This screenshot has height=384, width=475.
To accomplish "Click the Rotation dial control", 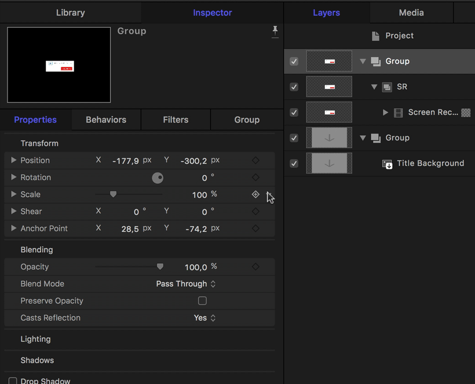I will pos(158,178).
